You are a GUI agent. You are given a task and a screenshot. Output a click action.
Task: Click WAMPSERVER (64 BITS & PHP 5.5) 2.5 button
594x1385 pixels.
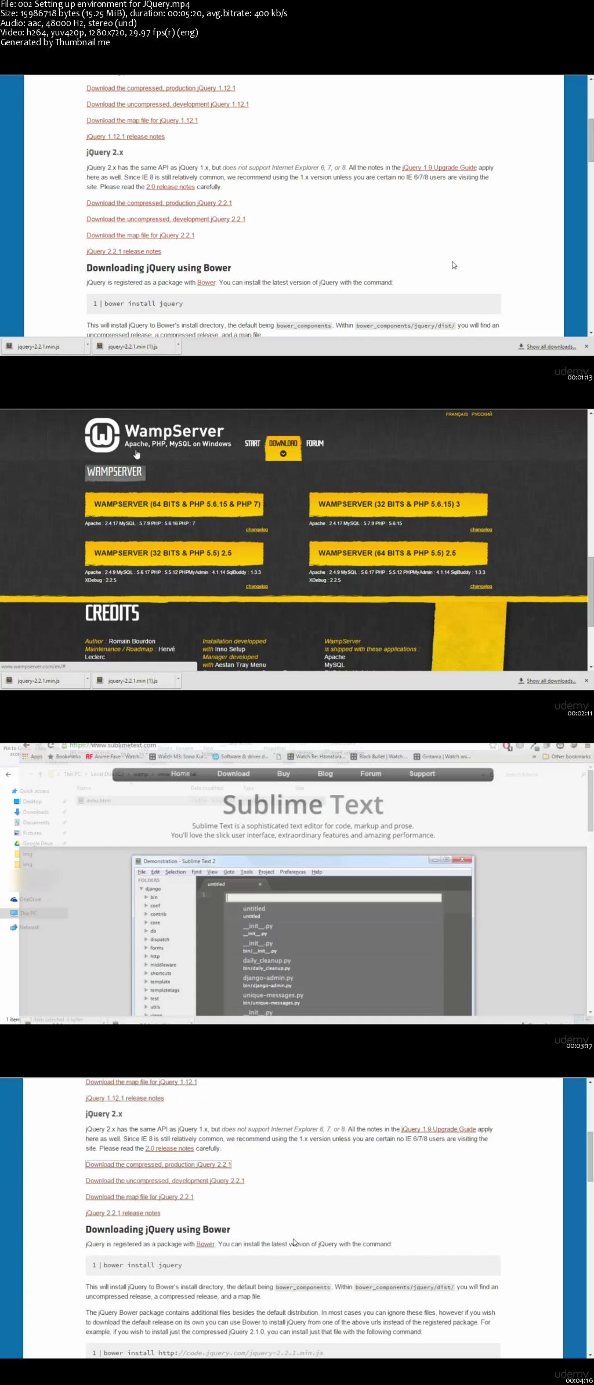click(x=398, y=553)
